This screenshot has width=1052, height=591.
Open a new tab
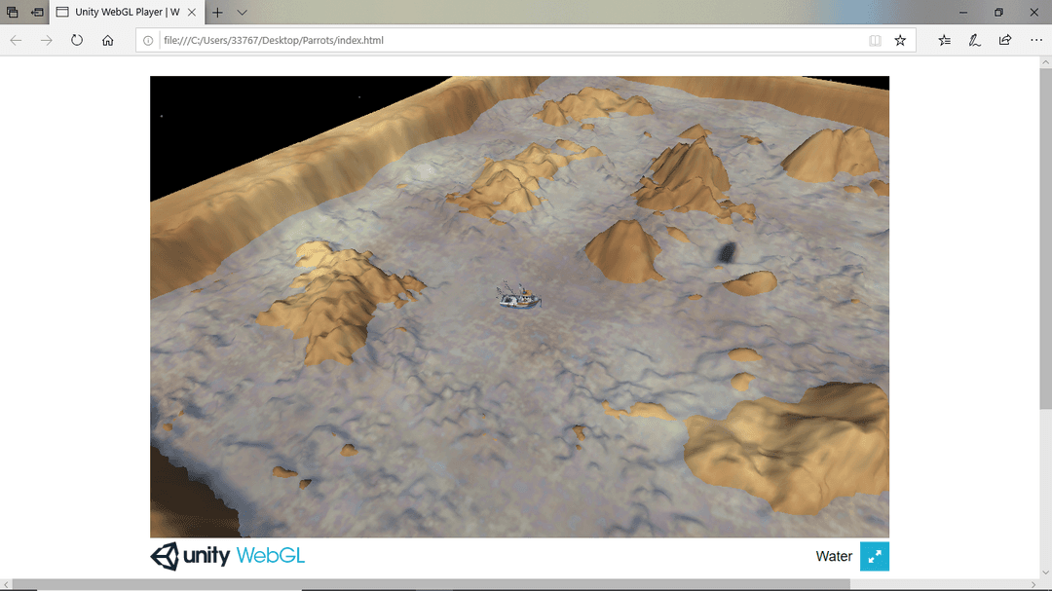pos(217,13)
